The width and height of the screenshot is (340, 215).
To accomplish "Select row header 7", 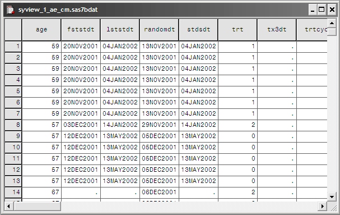I will coord(13,114).
